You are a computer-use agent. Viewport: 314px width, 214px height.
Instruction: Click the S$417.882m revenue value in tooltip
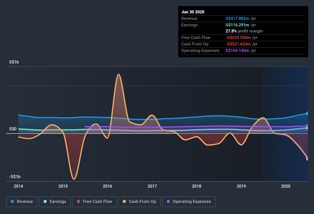coord(237,18)
